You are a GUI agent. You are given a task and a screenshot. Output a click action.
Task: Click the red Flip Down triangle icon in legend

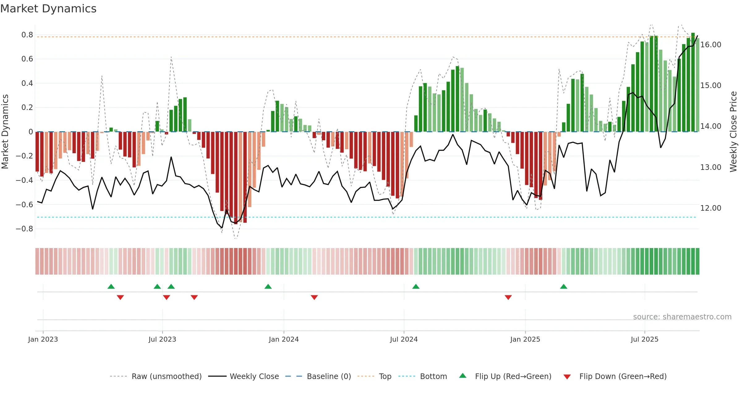567,377
